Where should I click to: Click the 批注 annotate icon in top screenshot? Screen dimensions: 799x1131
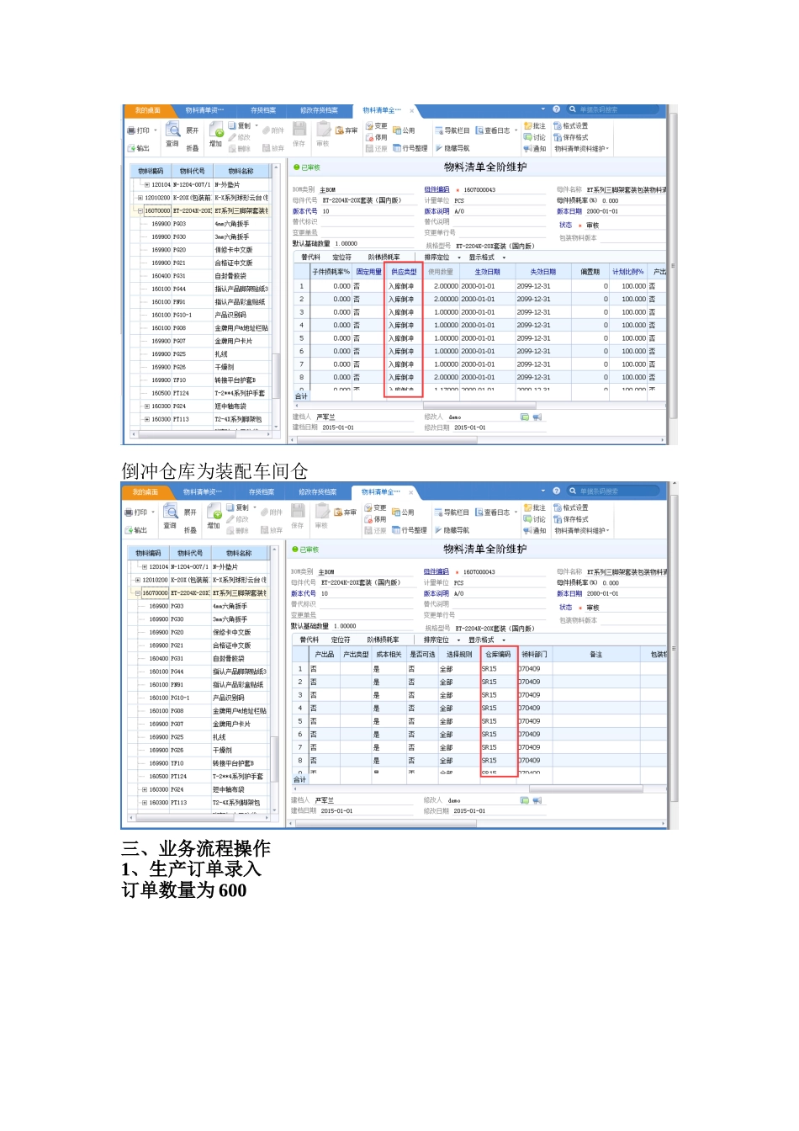click(x=527, y=126)
